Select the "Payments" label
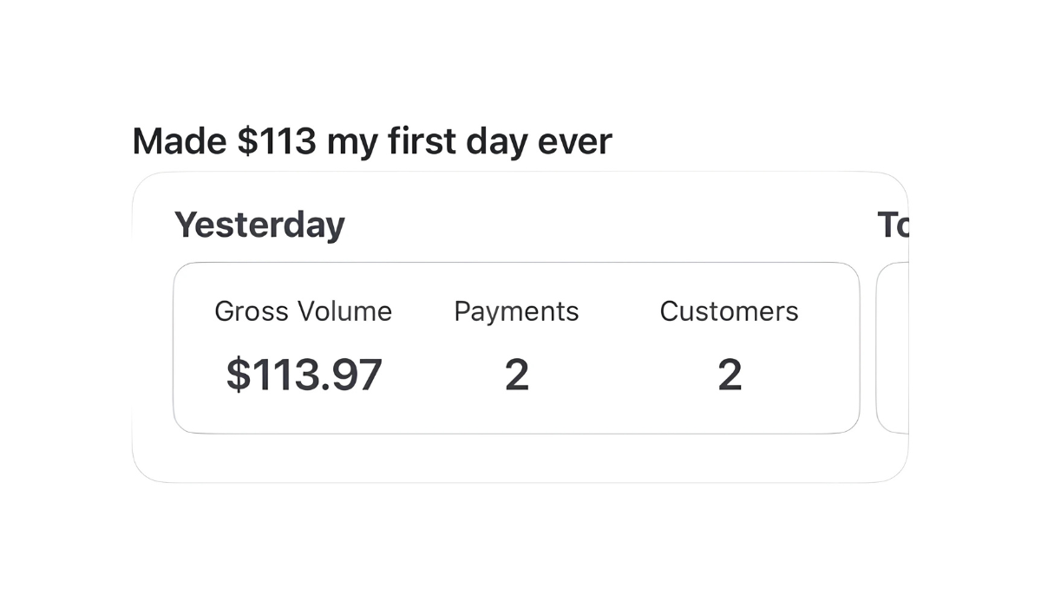 tap(516, 311)
